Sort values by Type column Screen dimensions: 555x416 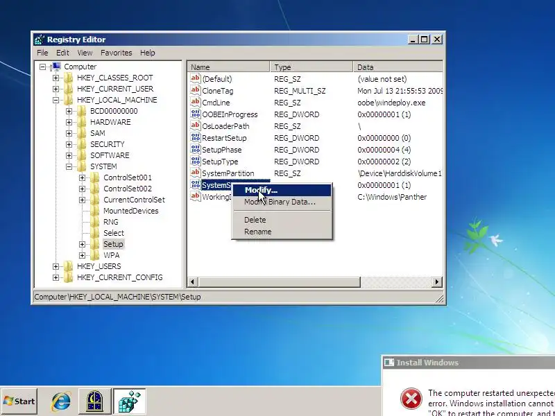coord(311,67)
